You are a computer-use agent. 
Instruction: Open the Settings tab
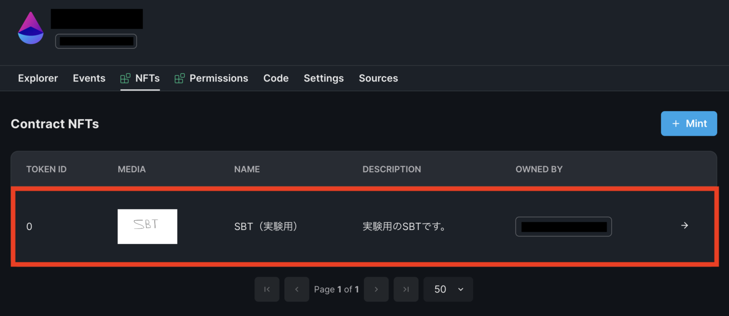point(323,78)
